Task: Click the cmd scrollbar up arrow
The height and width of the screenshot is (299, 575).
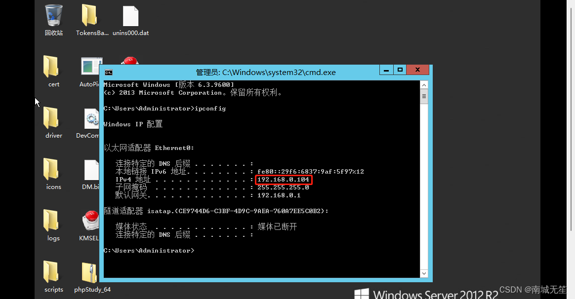Action: click(x=424, y=85)
